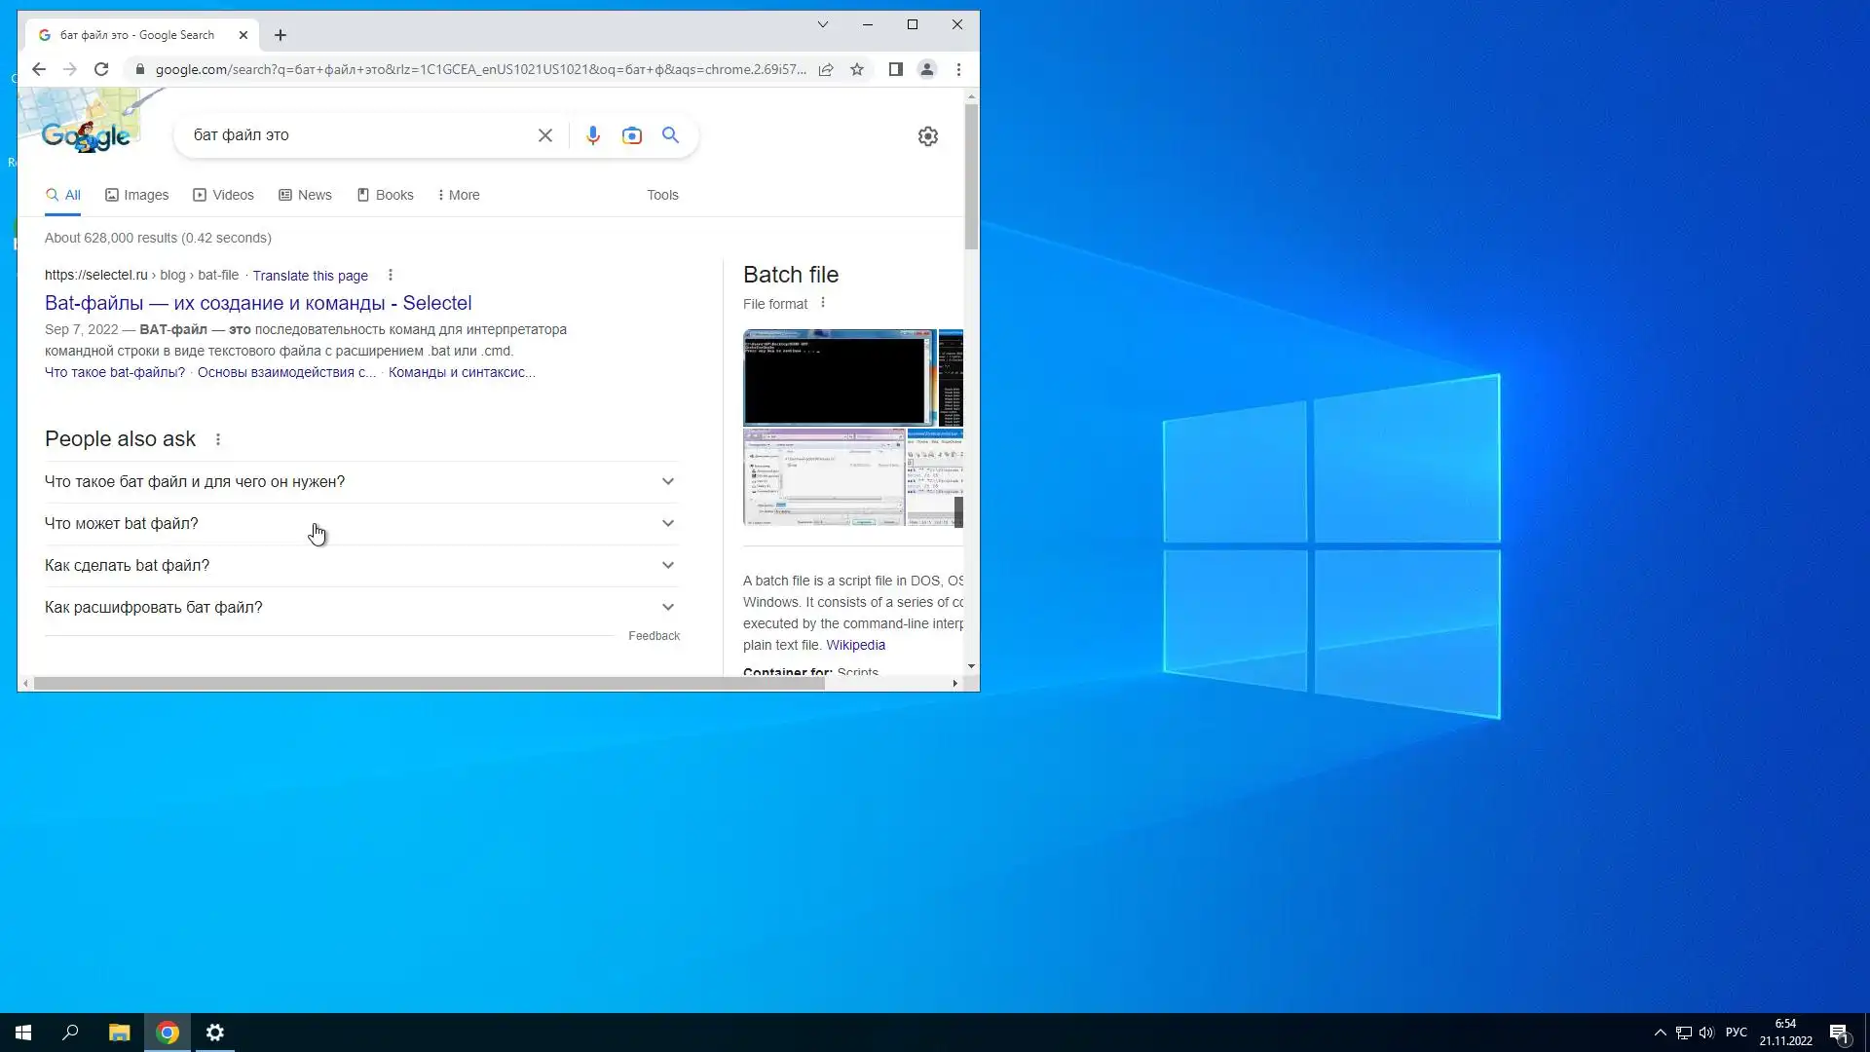Click the Wikipedia link in panel
This screenshot has height=1052, width=1870.
click(855, 645)
